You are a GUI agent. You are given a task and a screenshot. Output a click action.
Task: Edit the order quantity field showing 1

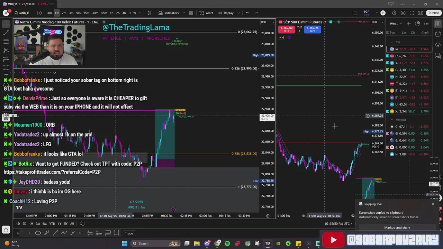click(300, 31)
